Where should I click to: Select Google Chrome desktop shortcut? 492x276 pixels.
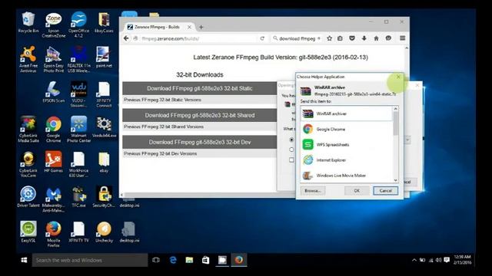point(54,130)
